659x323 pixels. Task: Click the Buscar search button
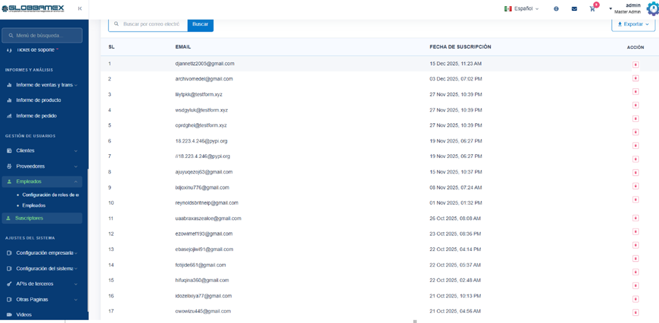pyautogui.click(x=200, y=24)
